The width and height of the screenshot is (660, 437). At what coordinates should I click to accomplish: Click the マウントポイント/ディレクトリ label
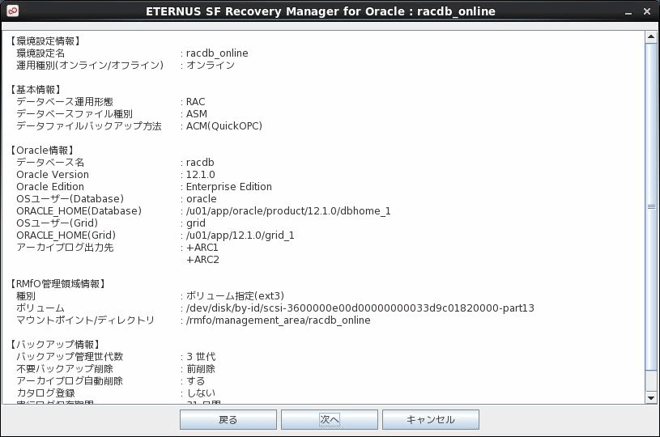[86, 320]
